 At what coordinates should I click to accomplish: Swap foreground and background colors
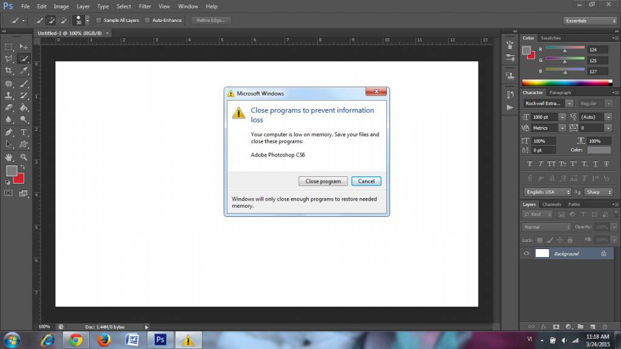pos(22,167)
